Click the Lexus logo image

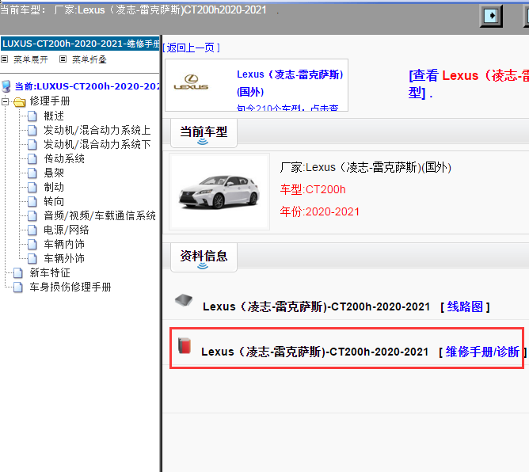click(191, 82)
